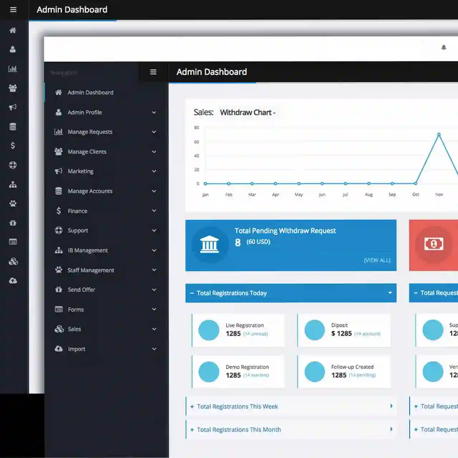The height and width of the screenshot is (458, 458).
Task: Toggle inner navigation hamburger button
Action: coord(153,72)
